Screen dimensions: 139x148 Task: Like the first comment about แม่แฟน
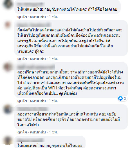click(x=22, y=17)
